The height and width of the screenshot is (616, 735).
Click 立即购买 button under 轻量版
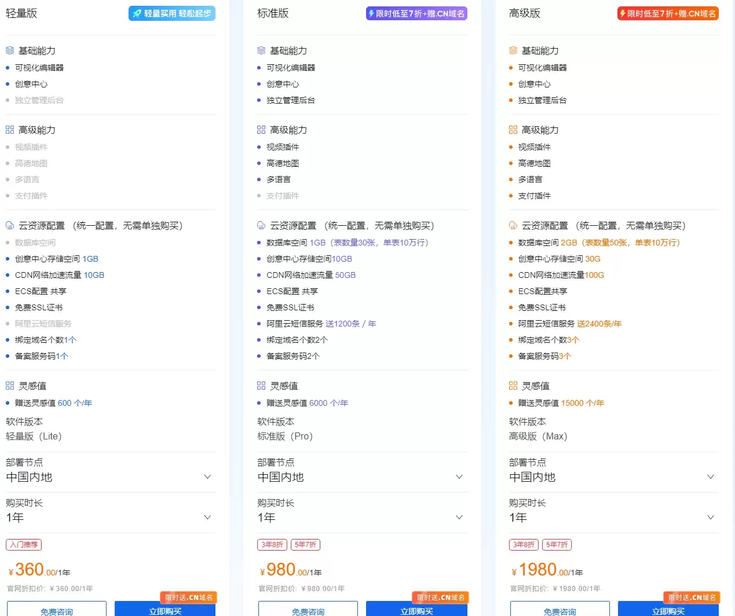(165, 609)
